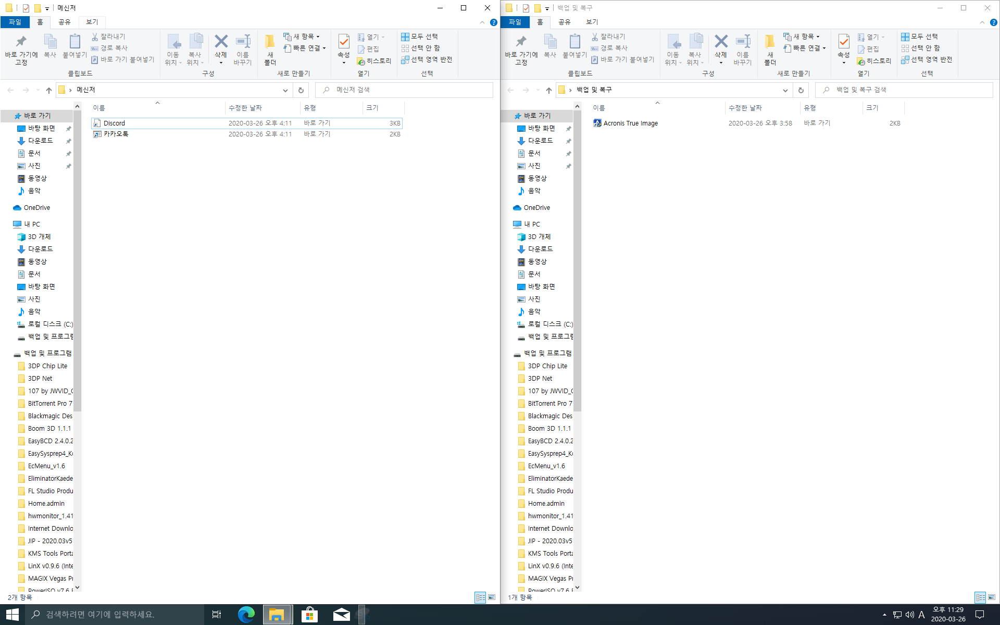Click Copy path (경로 복사) in left window
Viewport: 1000px width, 625px height.
click(x=109, y=48)
